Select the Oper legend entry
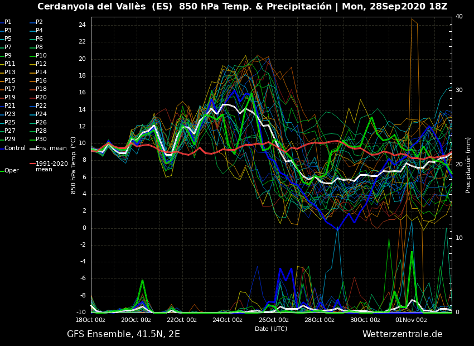The image size is (474, 346). tap(11, 171)
